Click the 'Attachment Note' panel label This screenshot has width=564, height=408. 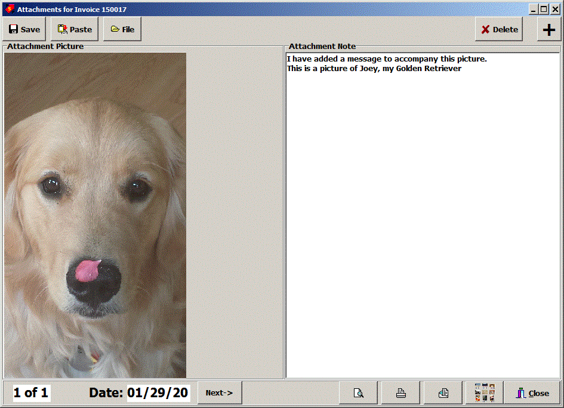point(322,47)
